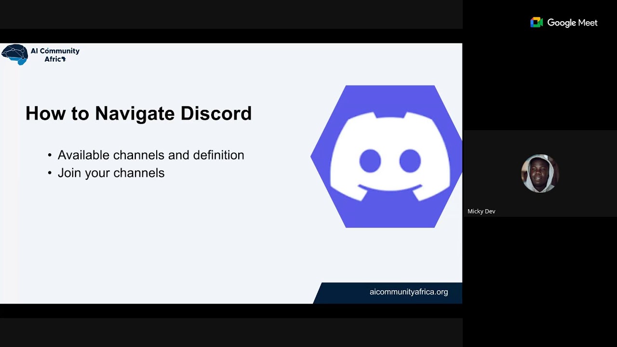Open Micky Dev's profile avatar thumbnail
Image resolution: width=617 pixels, height=347 pixels.
(539, 173)
